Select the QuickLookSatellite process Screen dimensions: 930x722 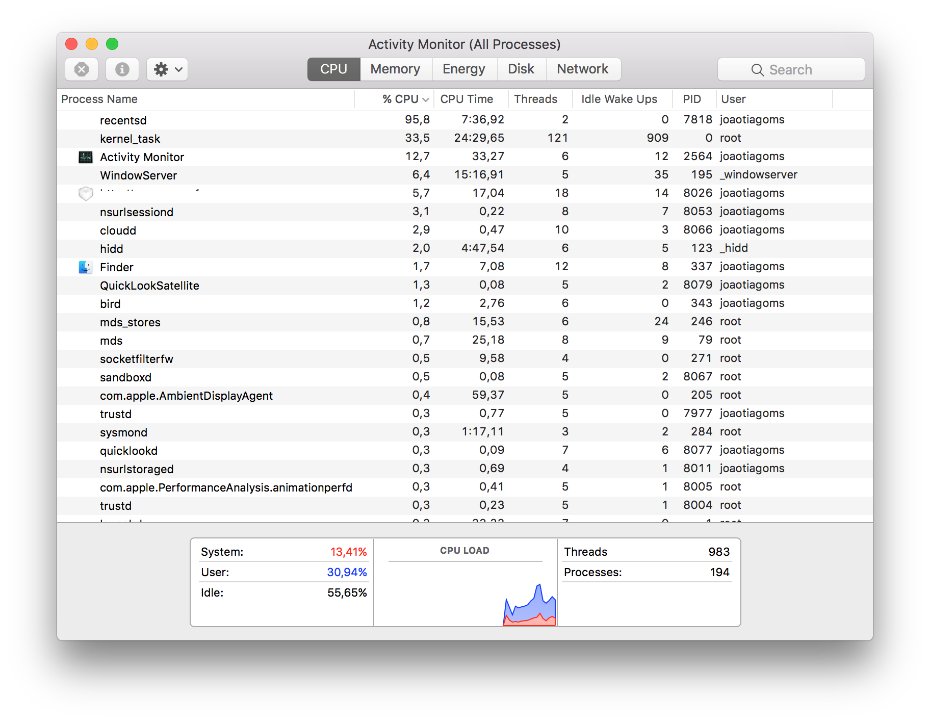(149, 286)
